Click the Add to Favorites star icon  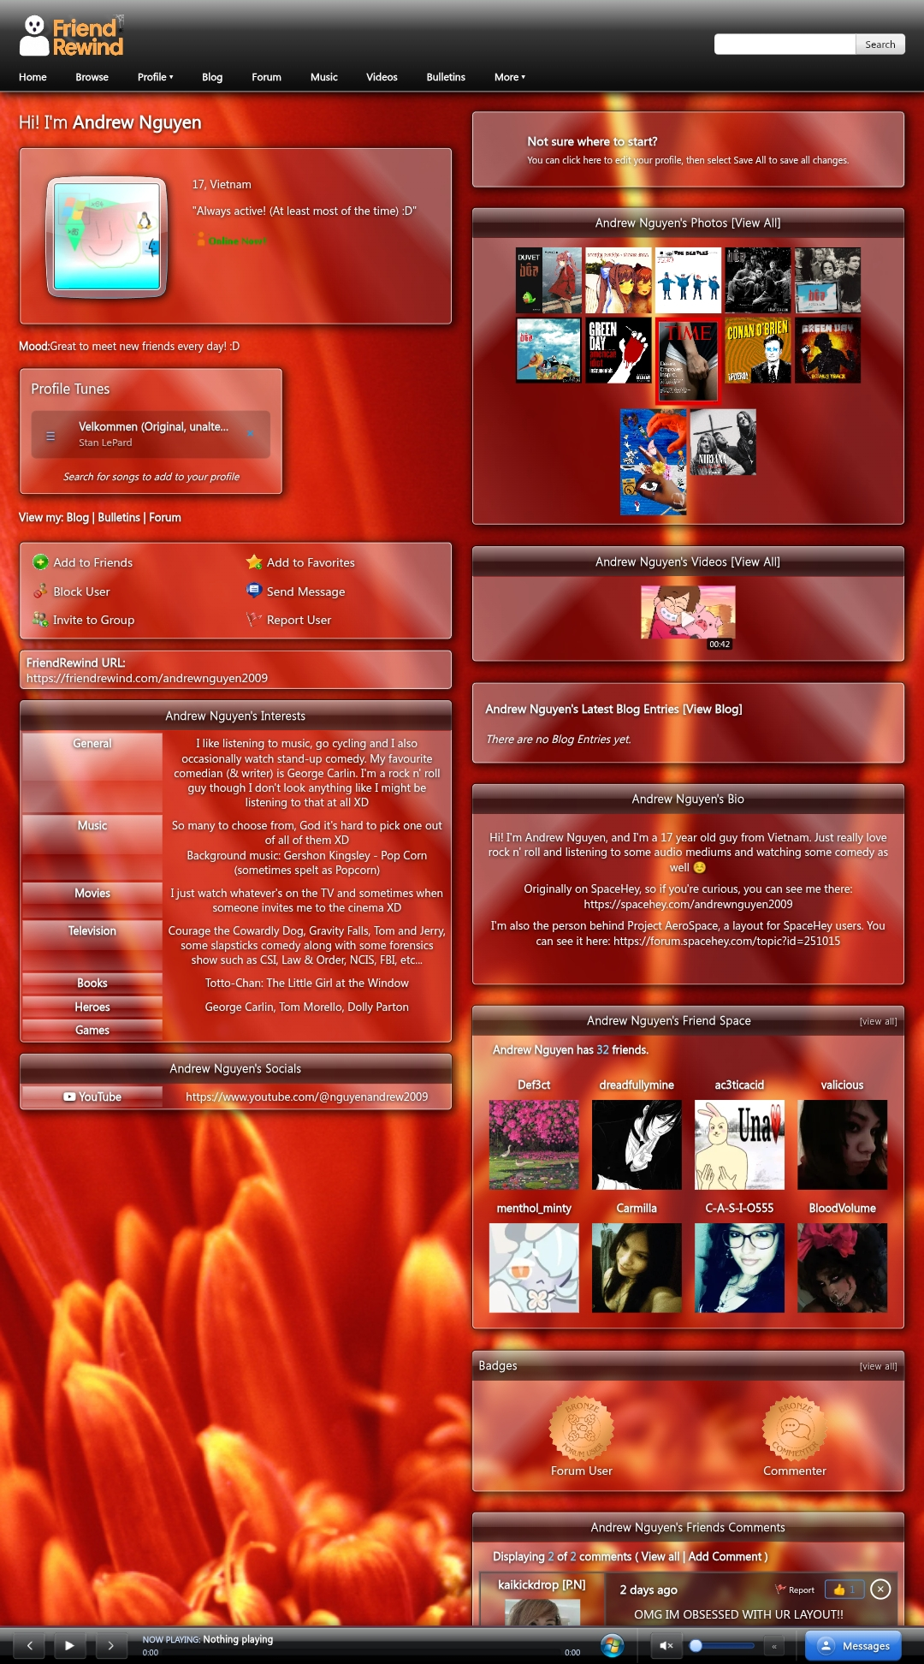254,562
